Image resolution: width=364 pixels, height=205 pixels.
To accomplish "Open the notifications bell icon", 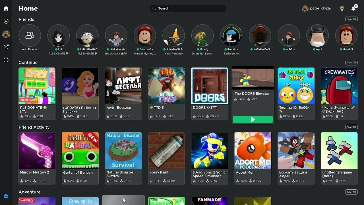I will pyautogui.click(x=353, y=8).
